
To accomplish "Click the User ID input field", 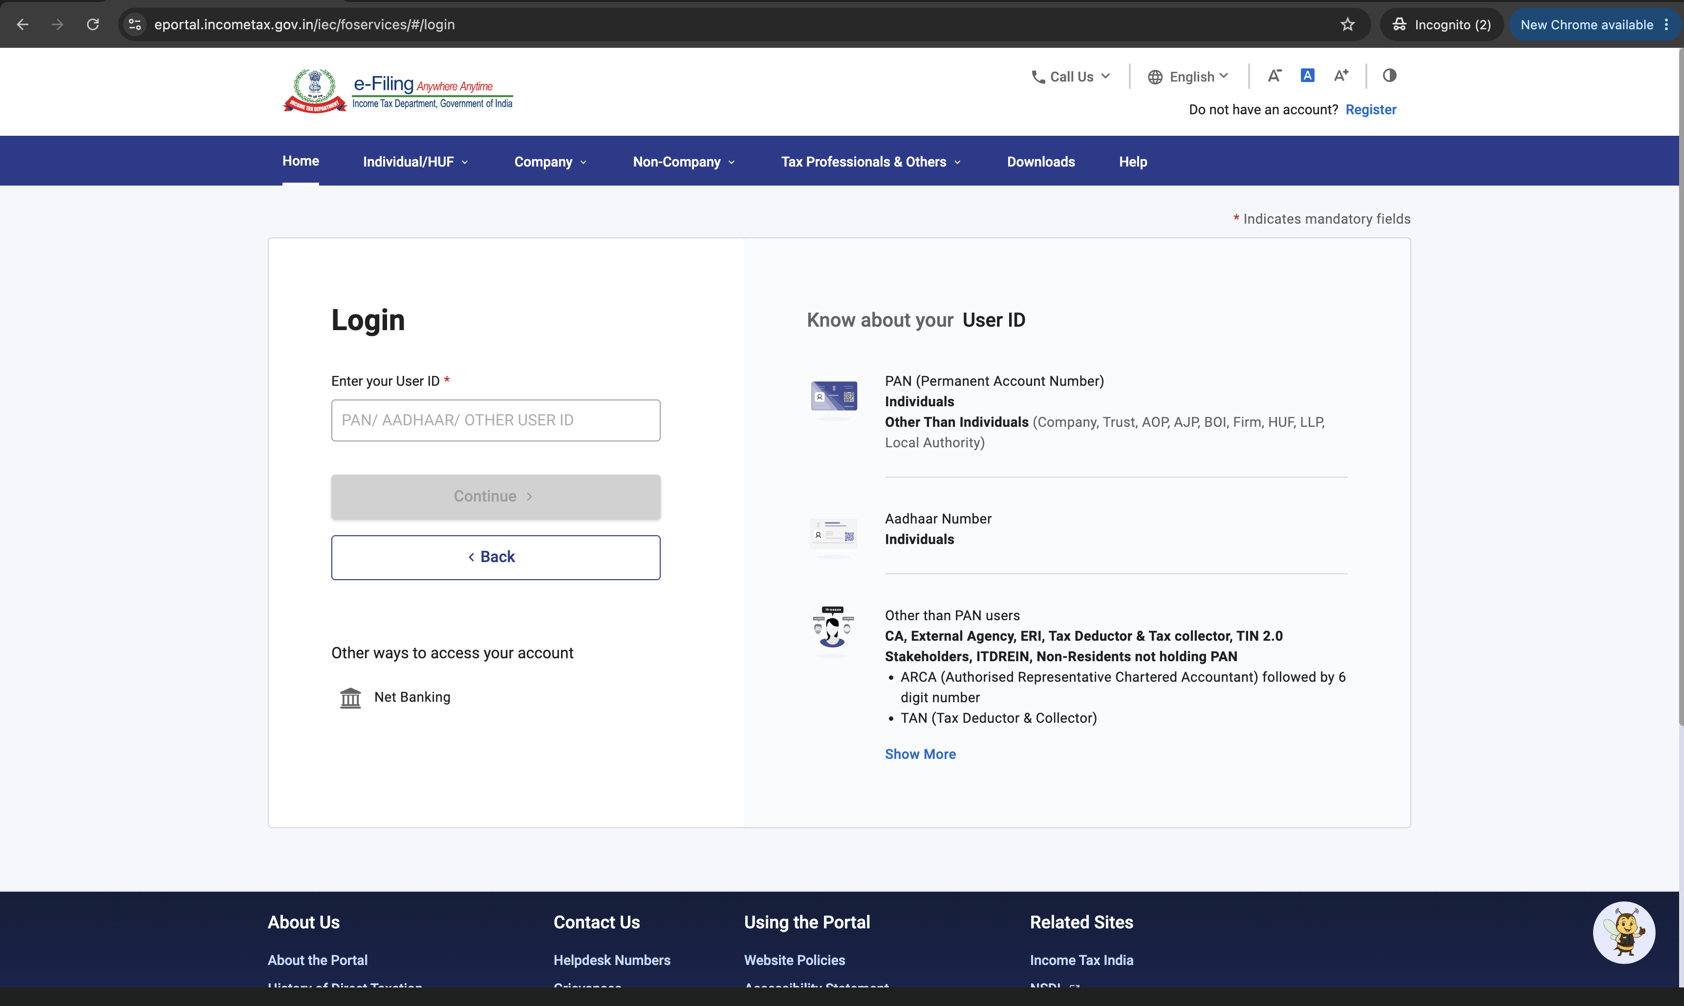I will [495, 420].
